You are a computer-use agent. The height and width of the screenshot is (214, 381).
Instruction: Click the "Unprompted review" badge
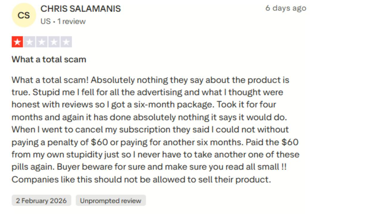point(110,201)
